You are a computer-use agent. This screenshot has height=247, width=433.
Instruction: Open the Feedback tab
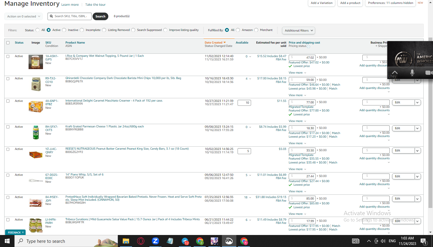[x=14, y=233]
